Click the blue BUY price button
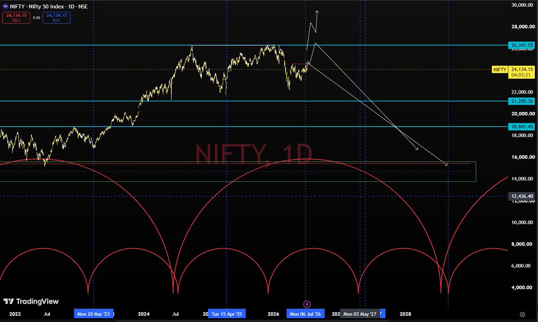This screenshot has height=322, width=538. point(56,18)
